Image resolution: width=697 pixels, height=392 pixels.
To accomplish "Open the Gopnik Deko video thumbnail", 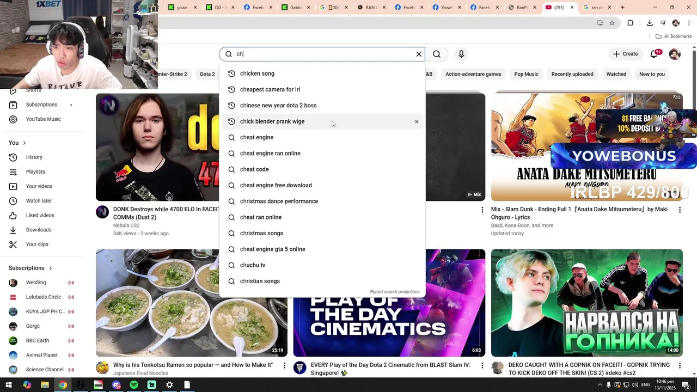I will point(587,303).
